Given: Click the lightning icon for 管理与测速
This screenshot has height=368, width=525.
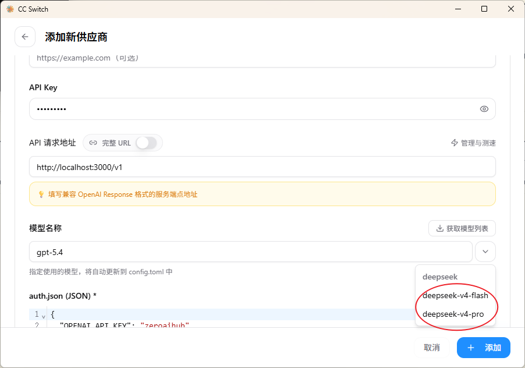Looking at the screenshot, I should 455,143.
